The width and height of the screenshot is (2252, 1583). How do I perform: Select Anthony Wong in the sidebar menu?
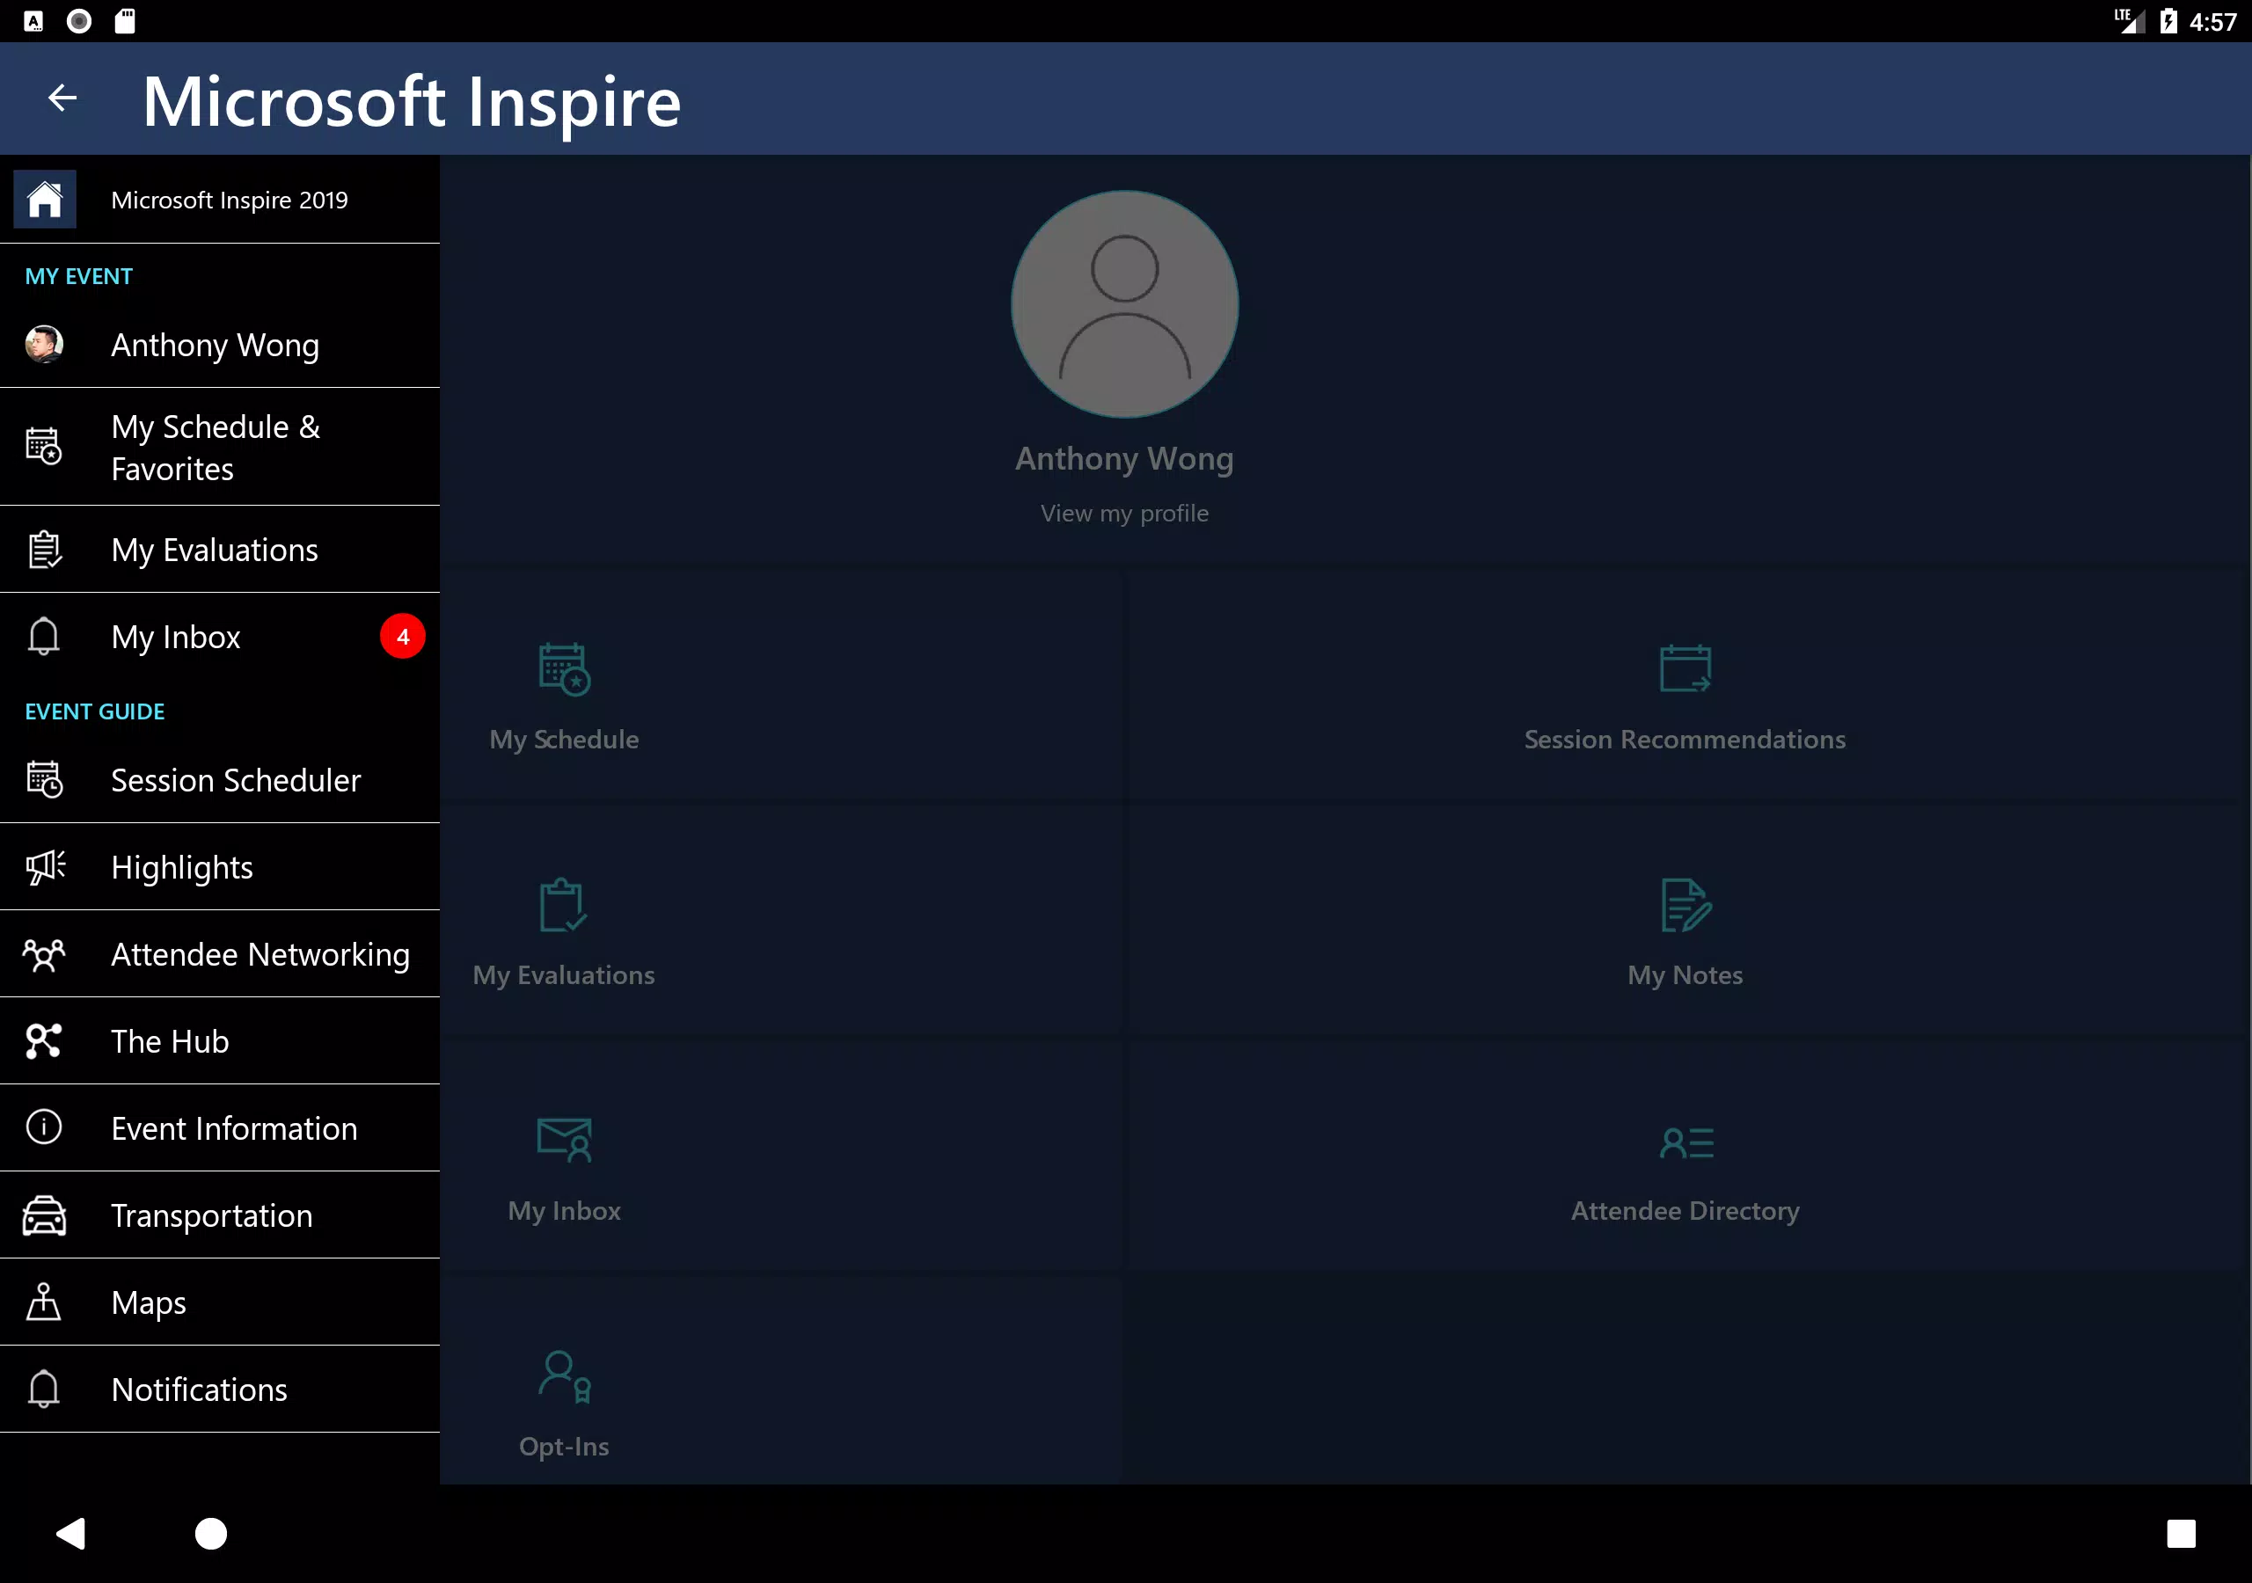[x=220, y=346]
